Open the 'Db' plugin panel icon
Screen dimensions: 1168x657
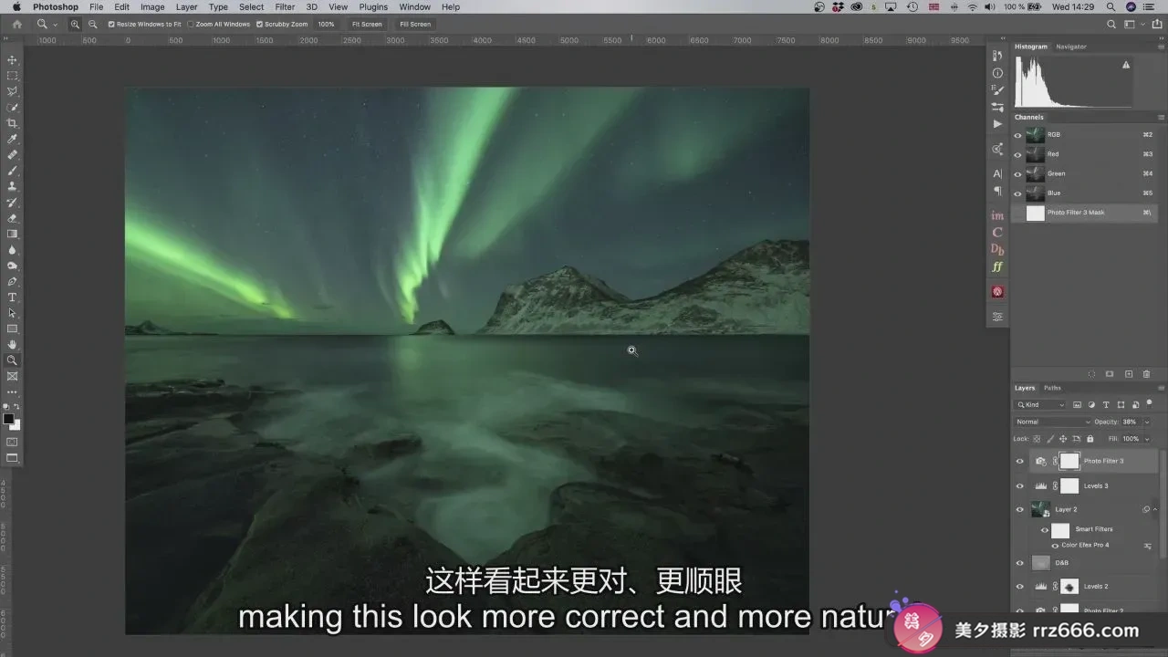tap(997, 249)
